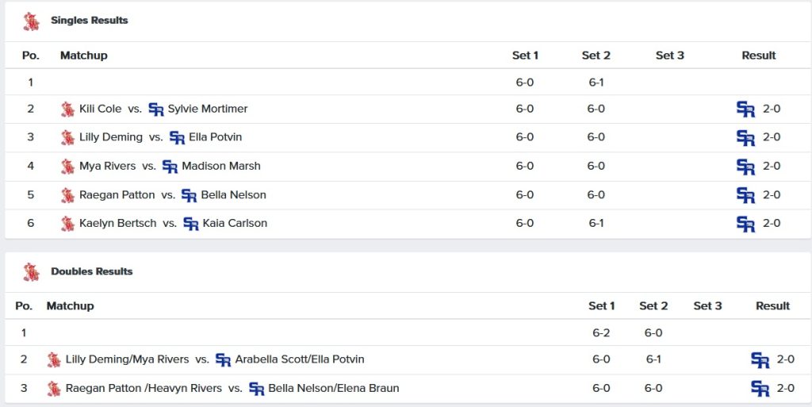This screenshot has height=407, width=812.
Task: Click the mascot icon beside Doubles Results
Action: (32, 272)
